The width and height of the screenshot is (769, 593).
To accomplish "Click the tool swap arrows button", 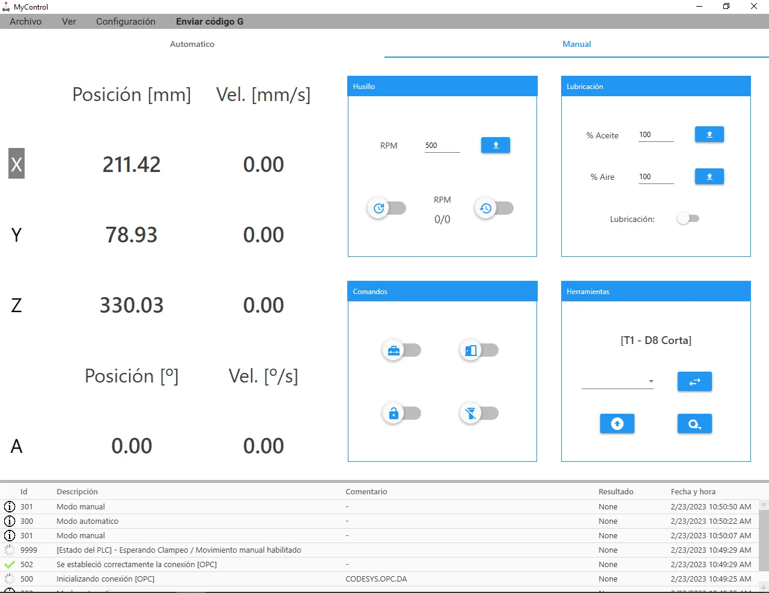I will tap(695, 381).
